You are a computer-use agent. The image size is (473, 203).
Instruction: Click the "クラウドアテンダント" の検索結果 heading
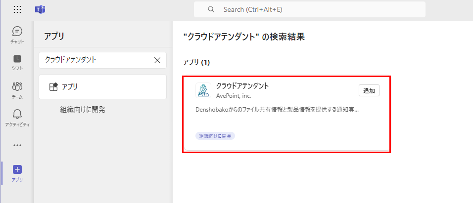(x=244, y=37)
